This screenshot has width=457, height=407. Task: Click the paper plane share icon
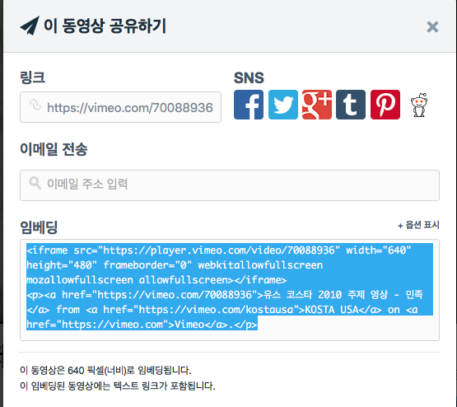coord(30,26)
